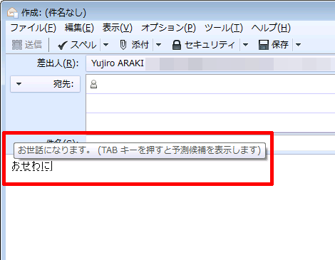Click the セキュリティ padlock button
The width and height of the screenshot is (335, 260).
203,45
